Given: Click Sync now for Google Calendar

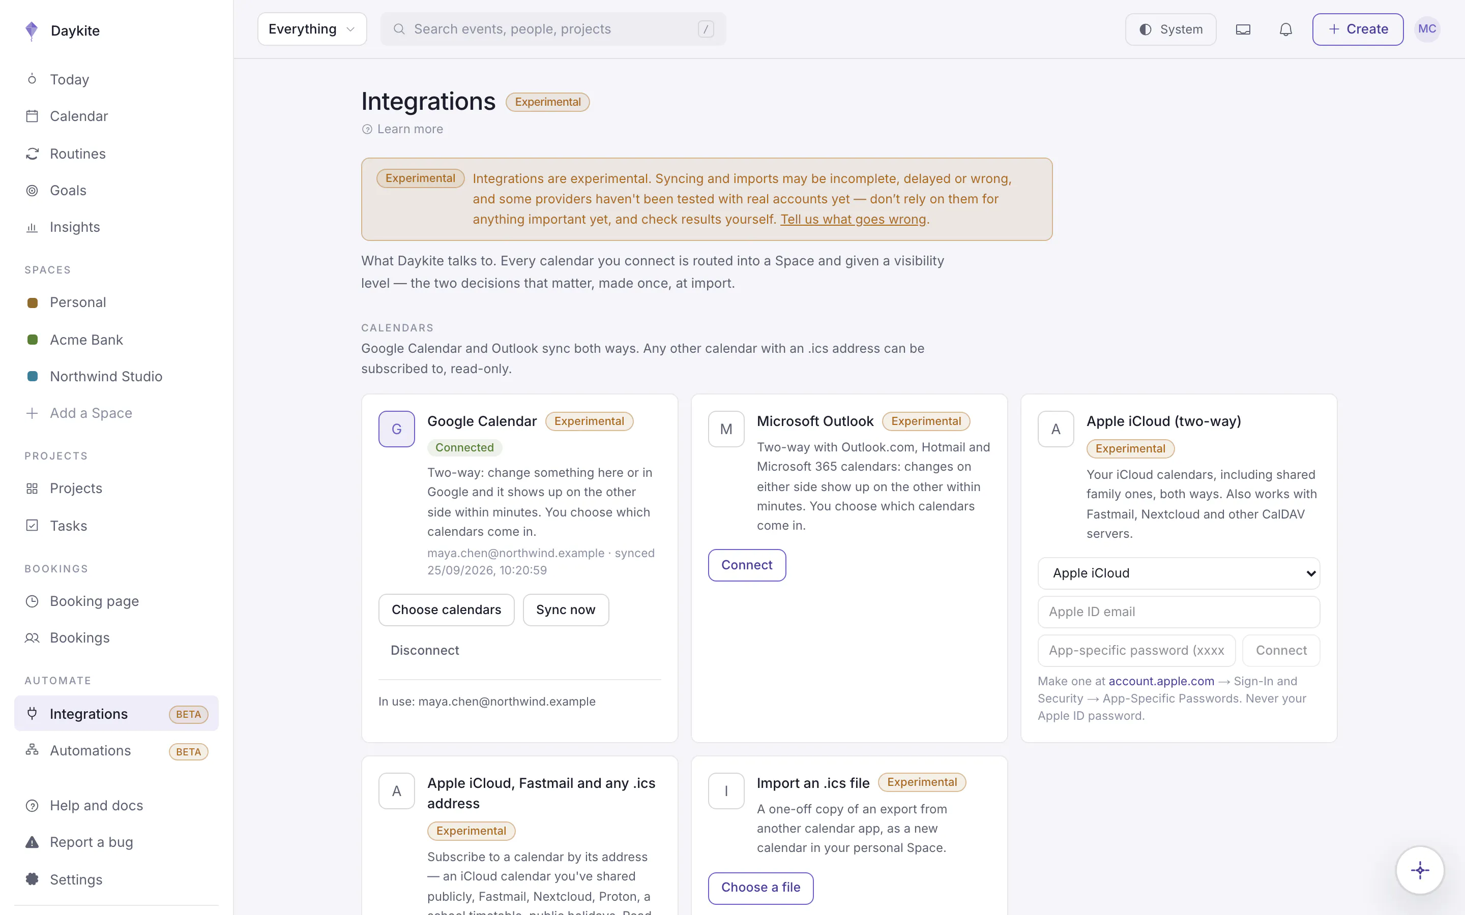Looking at the screenshot, I should tap(566, 609).
